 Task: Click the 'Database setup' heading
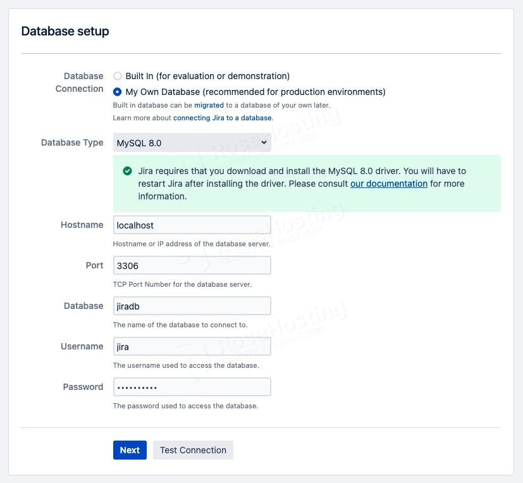coord(65,31)
